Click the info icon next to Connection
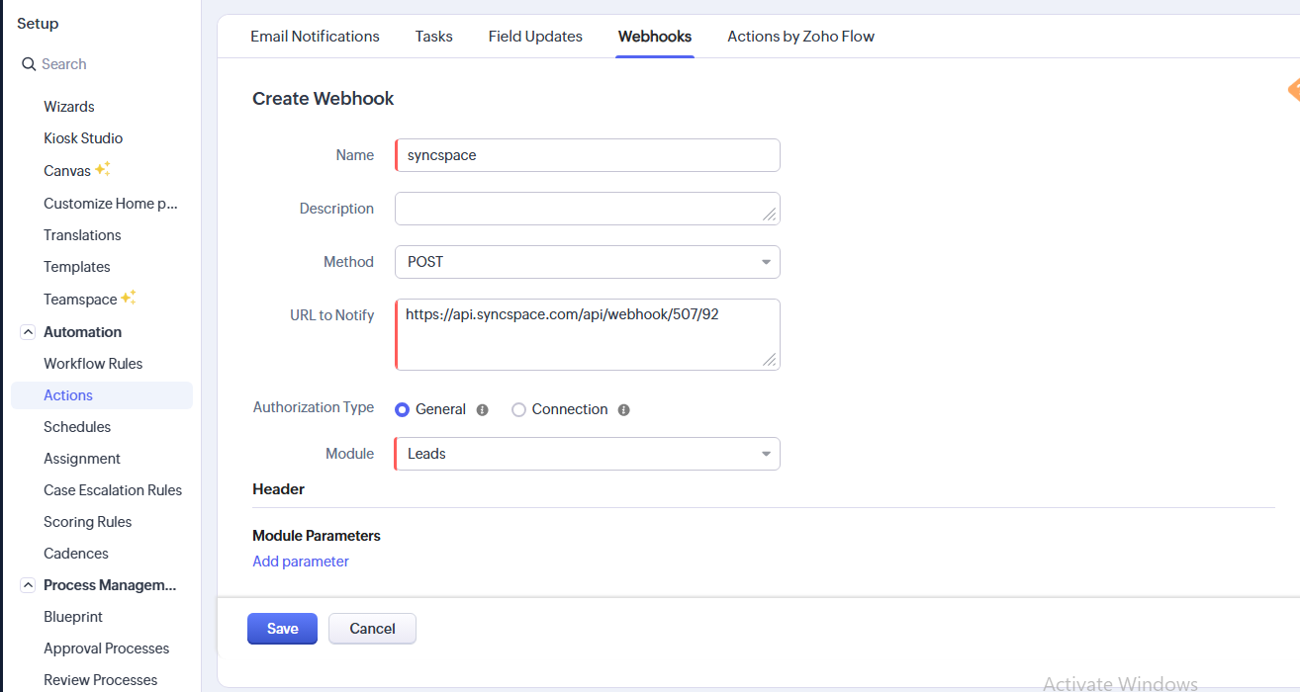1300x692 pixels. pyautogui.click(x=624, y=409)
